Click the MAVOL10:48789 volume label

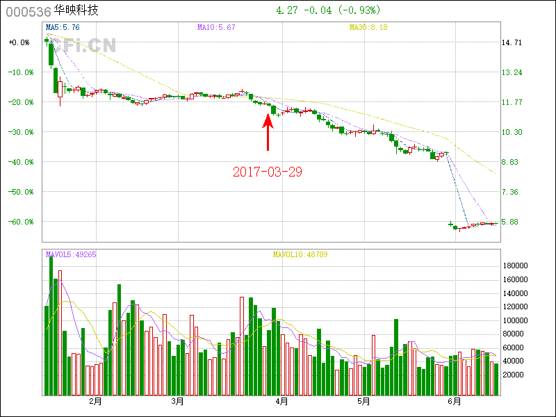300,254
